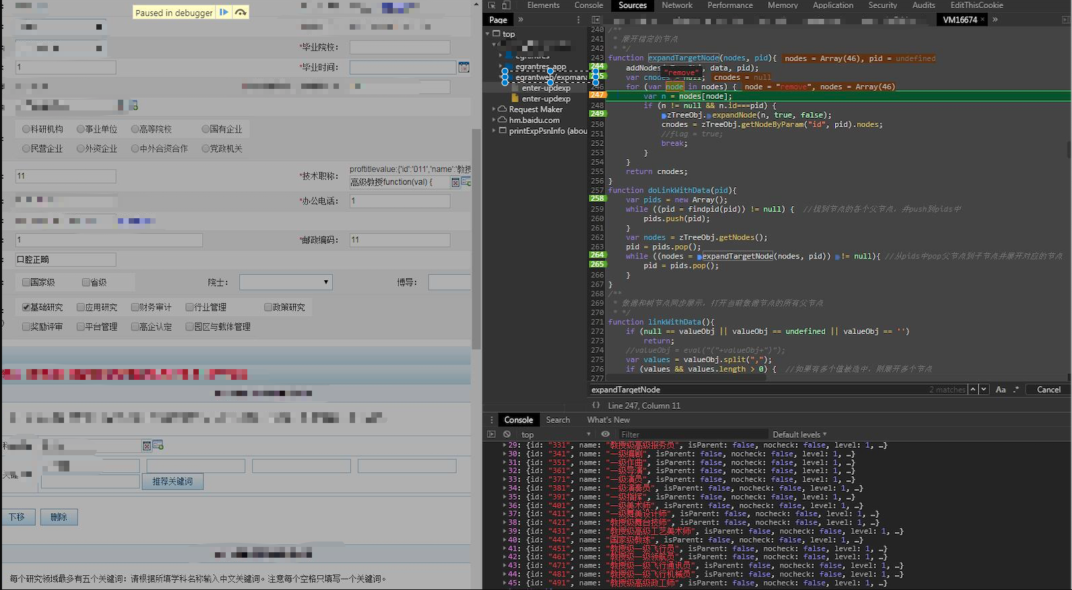Click the 推荐关键词 button
The width and height of the screenshot is (1072, 590).
[172, 482]
